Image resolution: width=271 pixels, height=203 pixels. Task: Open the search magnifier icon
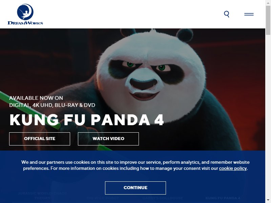click(x=227, y=14)
